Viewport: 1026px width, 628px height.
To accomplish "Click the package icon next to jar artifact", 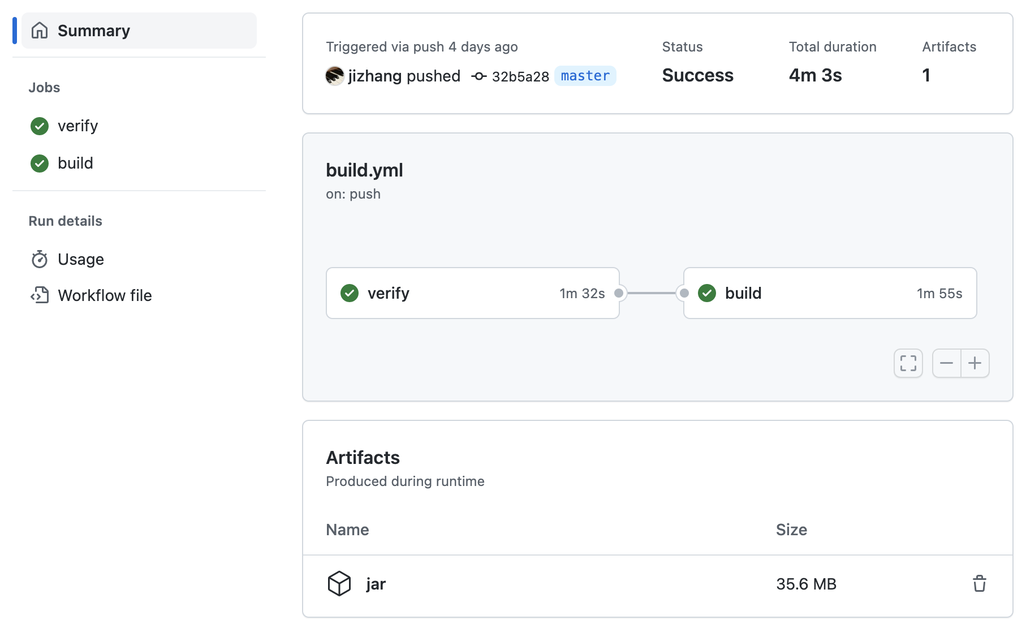I will point(339,583).
